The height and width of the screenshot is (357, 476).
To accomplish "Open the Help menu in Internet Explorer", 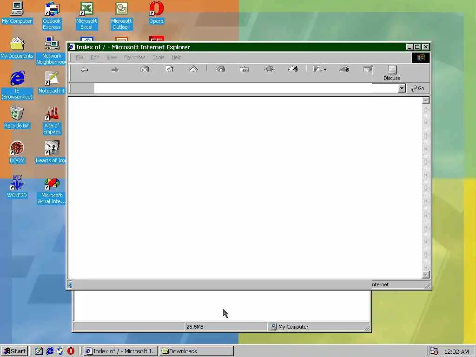I will pos(176,57).
